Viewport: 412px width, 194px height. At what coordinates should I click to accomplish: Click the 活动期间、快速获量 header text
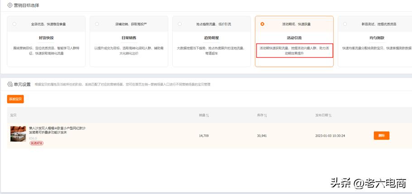[x=296, y=24]
